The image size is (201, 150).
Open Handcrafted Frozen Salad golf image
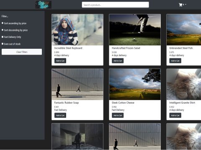pyautogui.click(x=135, y=30)
